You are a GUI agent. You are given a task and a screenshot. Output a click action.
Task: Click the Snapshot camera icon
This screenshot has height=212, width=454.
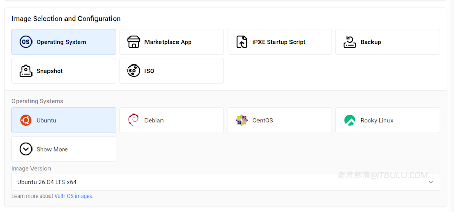[26, 71]
